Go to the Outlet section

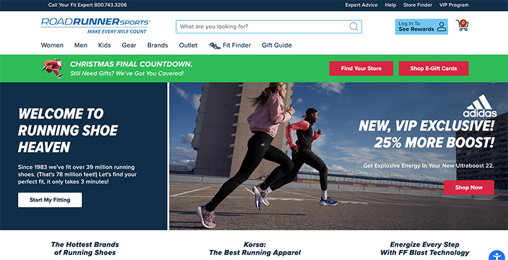(188, 45)
